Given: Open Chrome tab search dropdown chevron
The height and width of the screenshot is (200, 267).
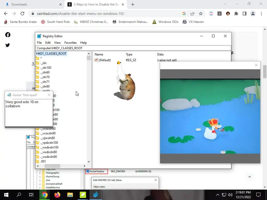Looking at the screenshot, I should [x=225, y=4].
